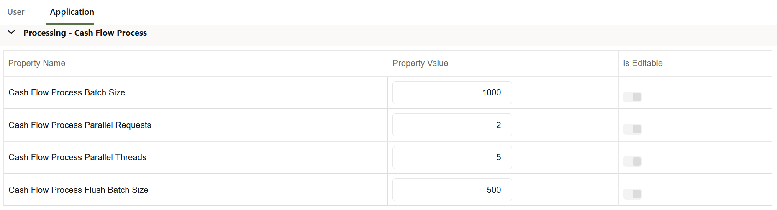Switch to the User tab

16,12
